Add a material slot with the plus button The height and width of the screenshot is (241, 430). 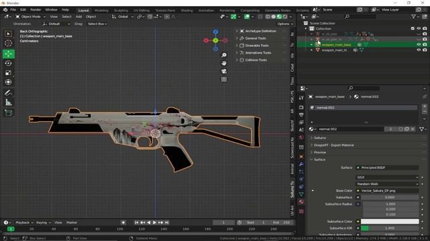pos(425,106)
